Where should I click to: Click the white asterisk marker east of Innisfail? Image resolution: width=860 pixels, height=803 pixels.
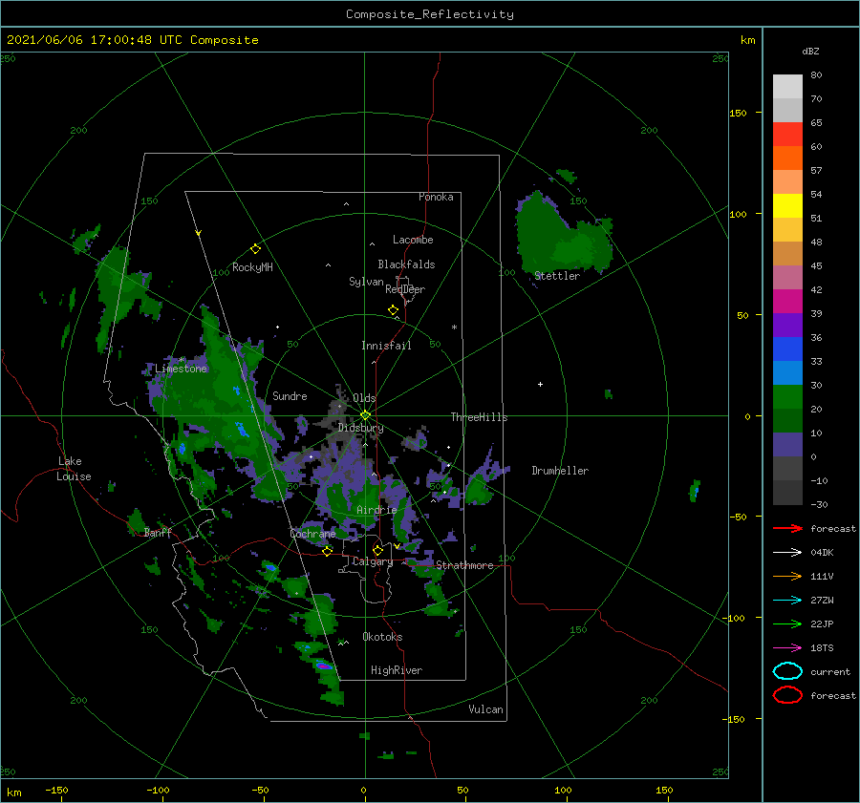(x=454, y=328)
